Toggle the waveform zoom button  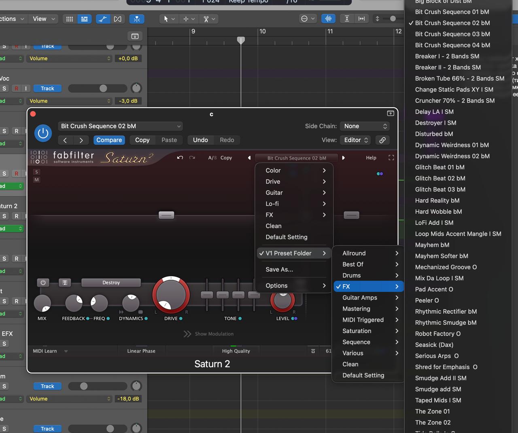328,19
